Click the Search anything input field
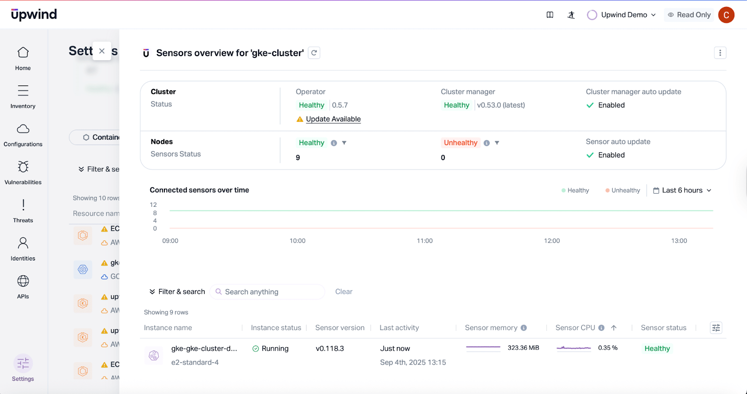 coord(271,292)
